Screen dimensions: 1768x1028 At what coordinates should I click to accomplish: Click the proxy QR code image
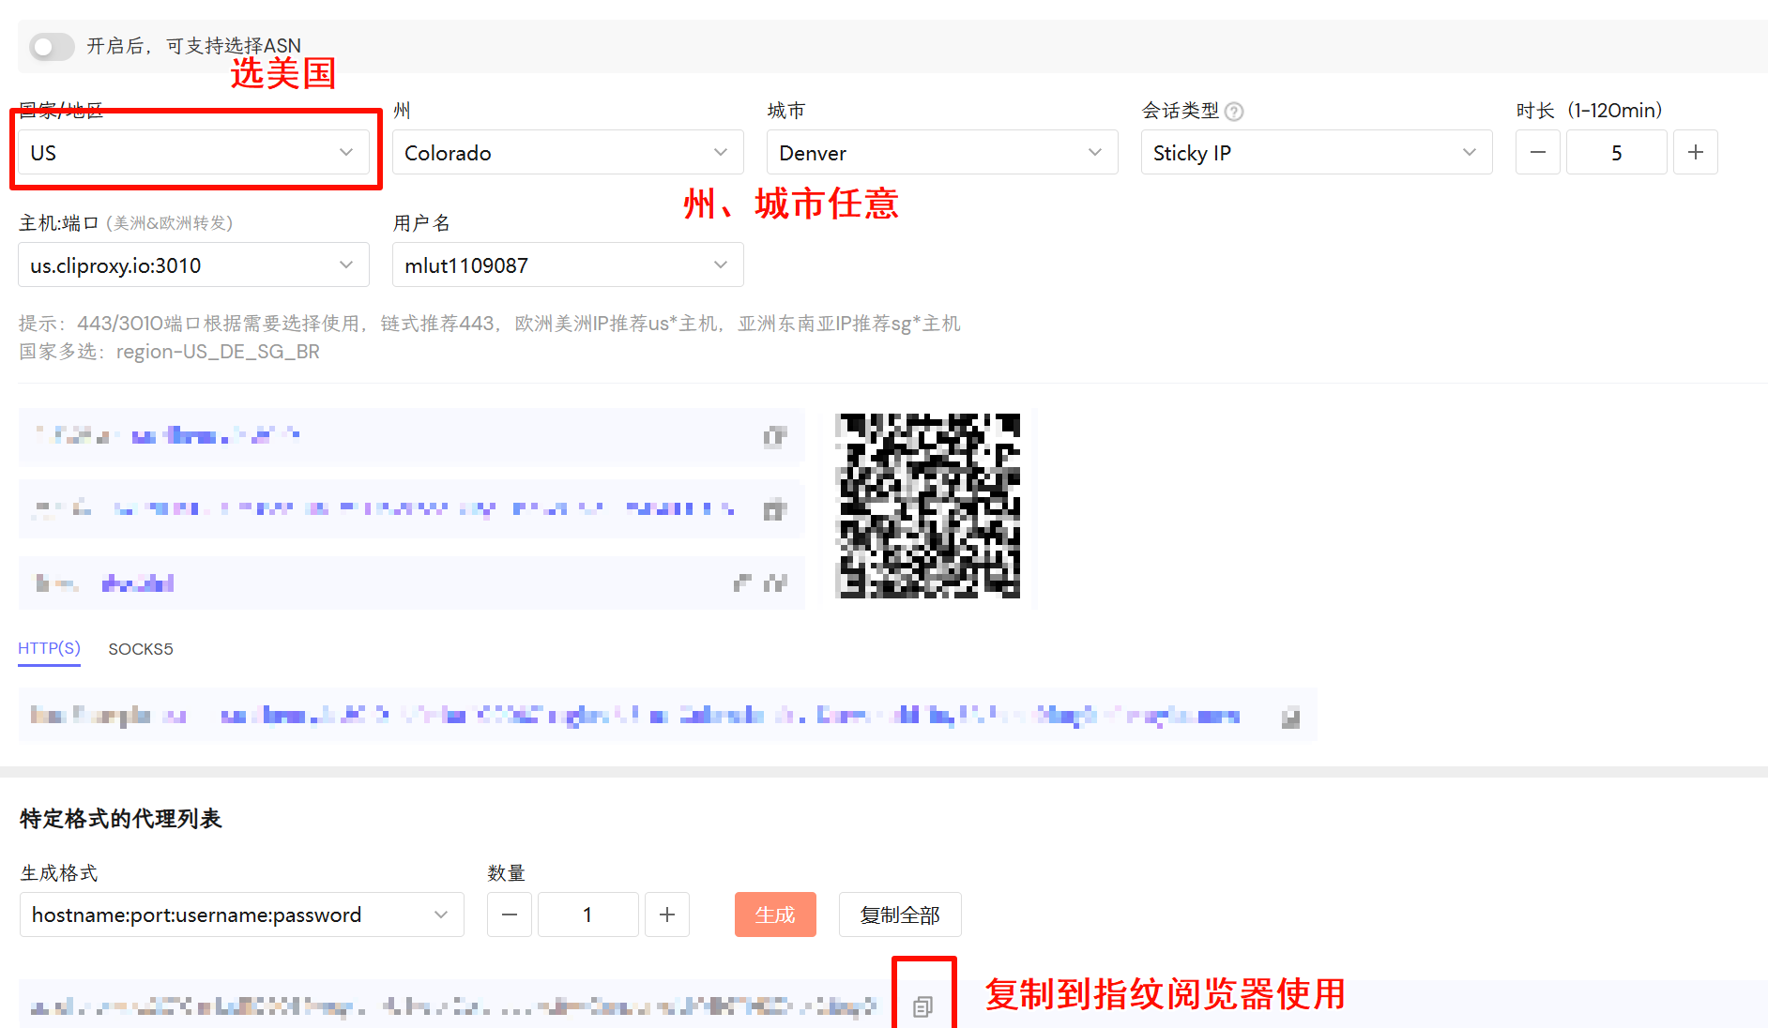coord(927,507)
